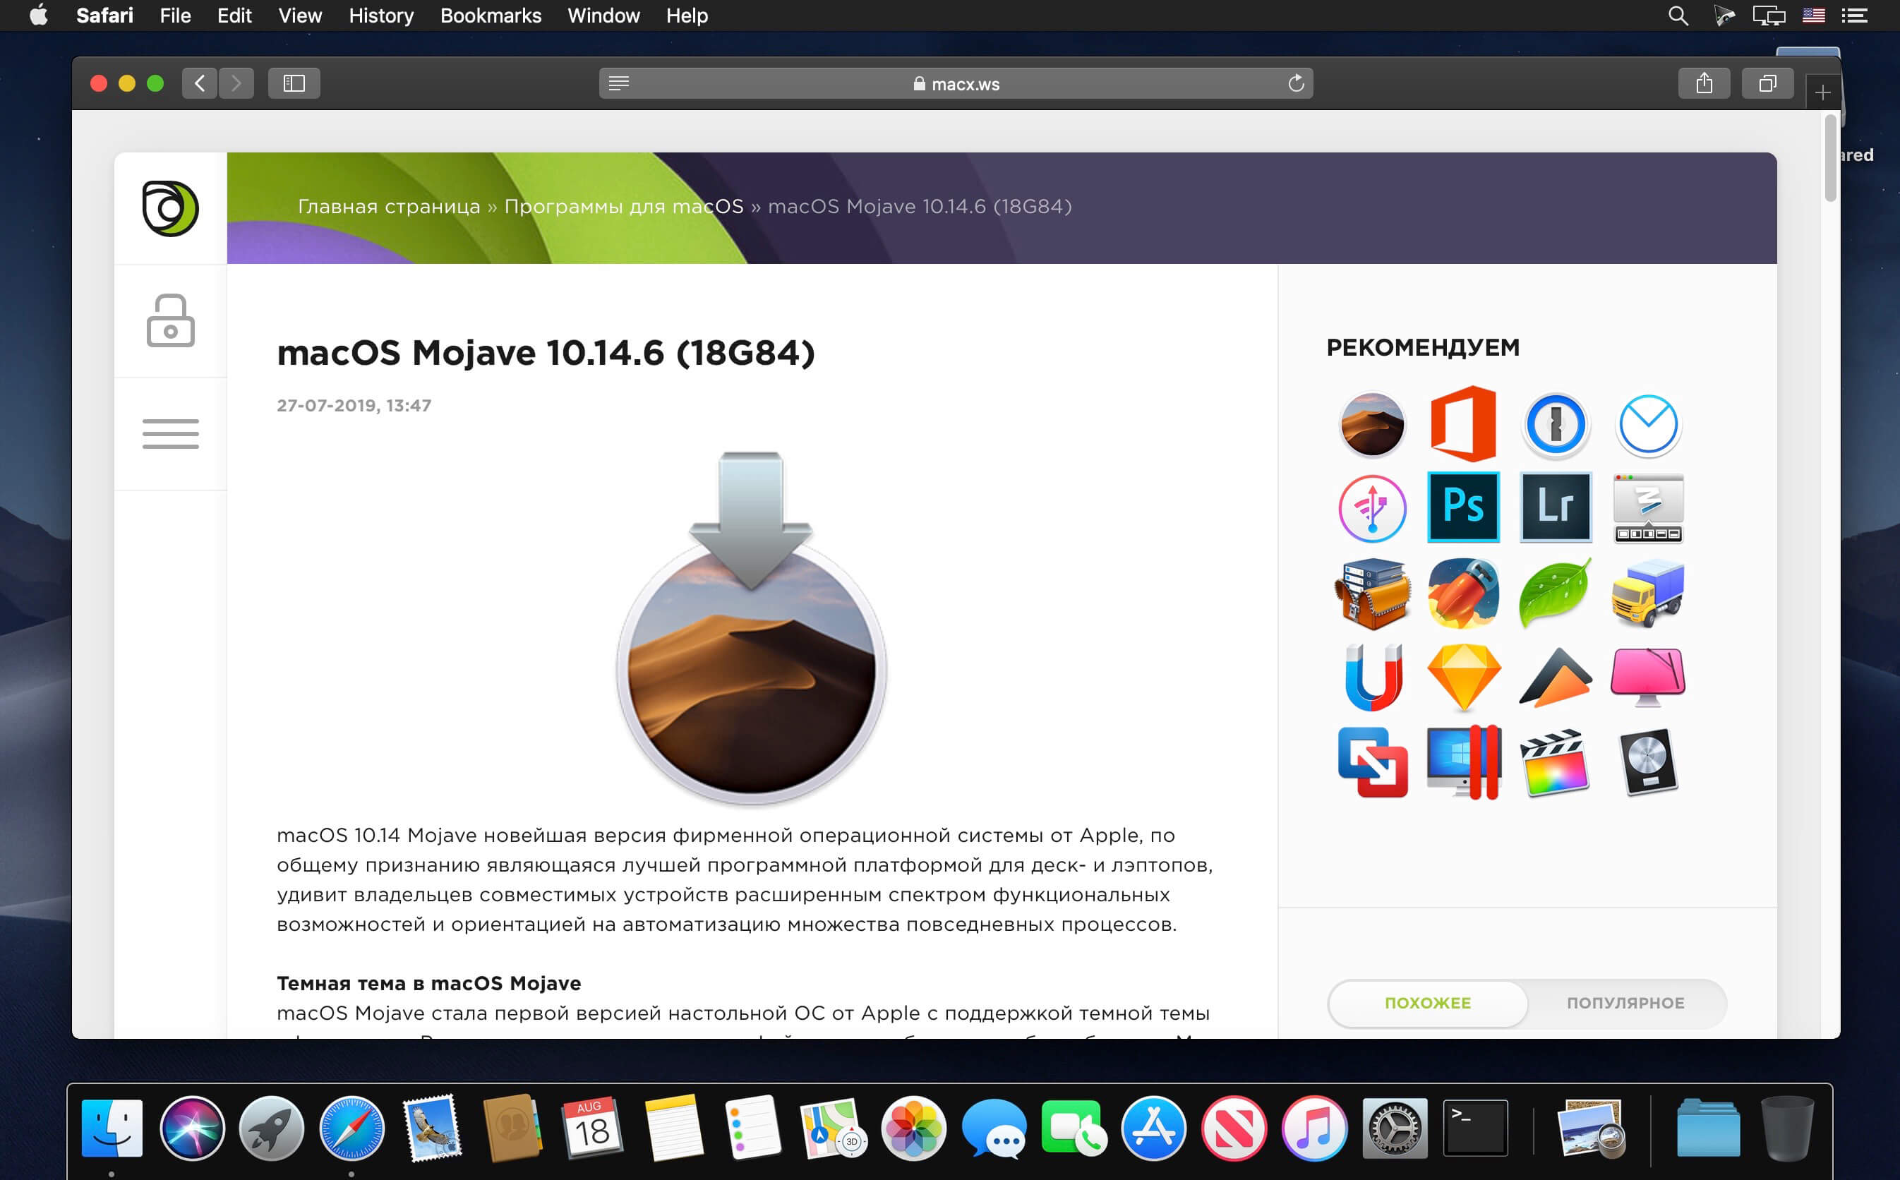The height and width of the screenshot is (1180, 1900).
Task: Open the Apple menu
Action: click(x=38, y=15)
